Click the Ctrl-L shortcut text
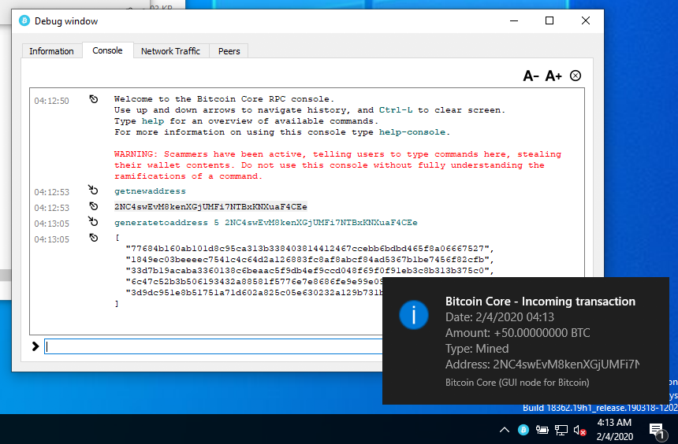The height and width of the screenshot is (444, 678). [396, 110]
